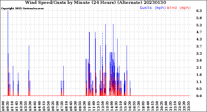Click the 12:50 time axis label
The height and width of the screenshot is (112, 207).
pos(103,106)
